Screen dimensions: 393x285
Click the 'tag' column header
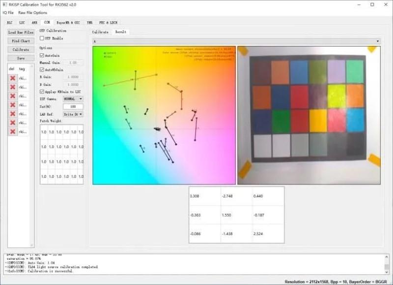[22, 69]
